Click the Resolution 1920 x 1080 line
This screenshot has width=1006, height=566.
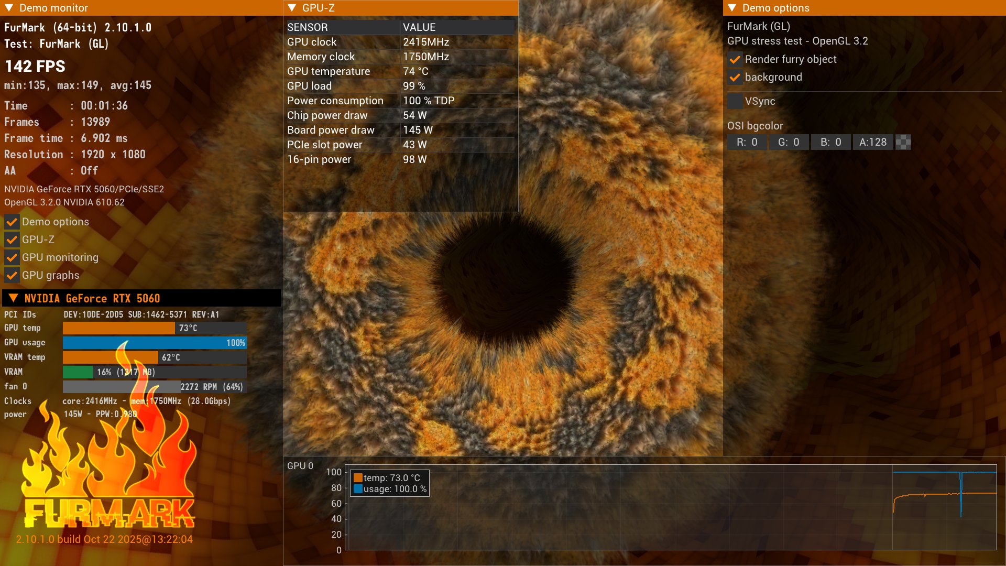75,155
